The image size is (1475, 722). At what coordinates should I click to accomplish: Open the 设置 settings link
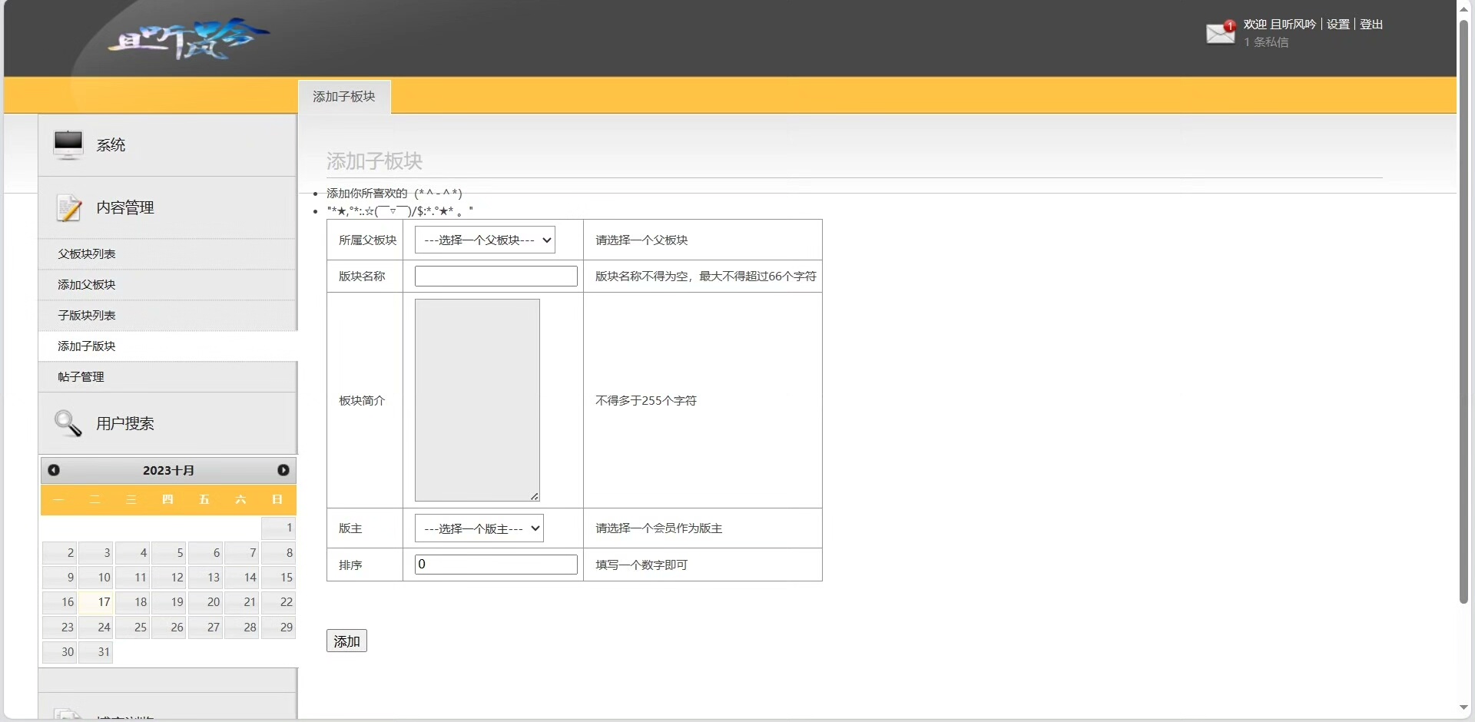[1337, 25]
